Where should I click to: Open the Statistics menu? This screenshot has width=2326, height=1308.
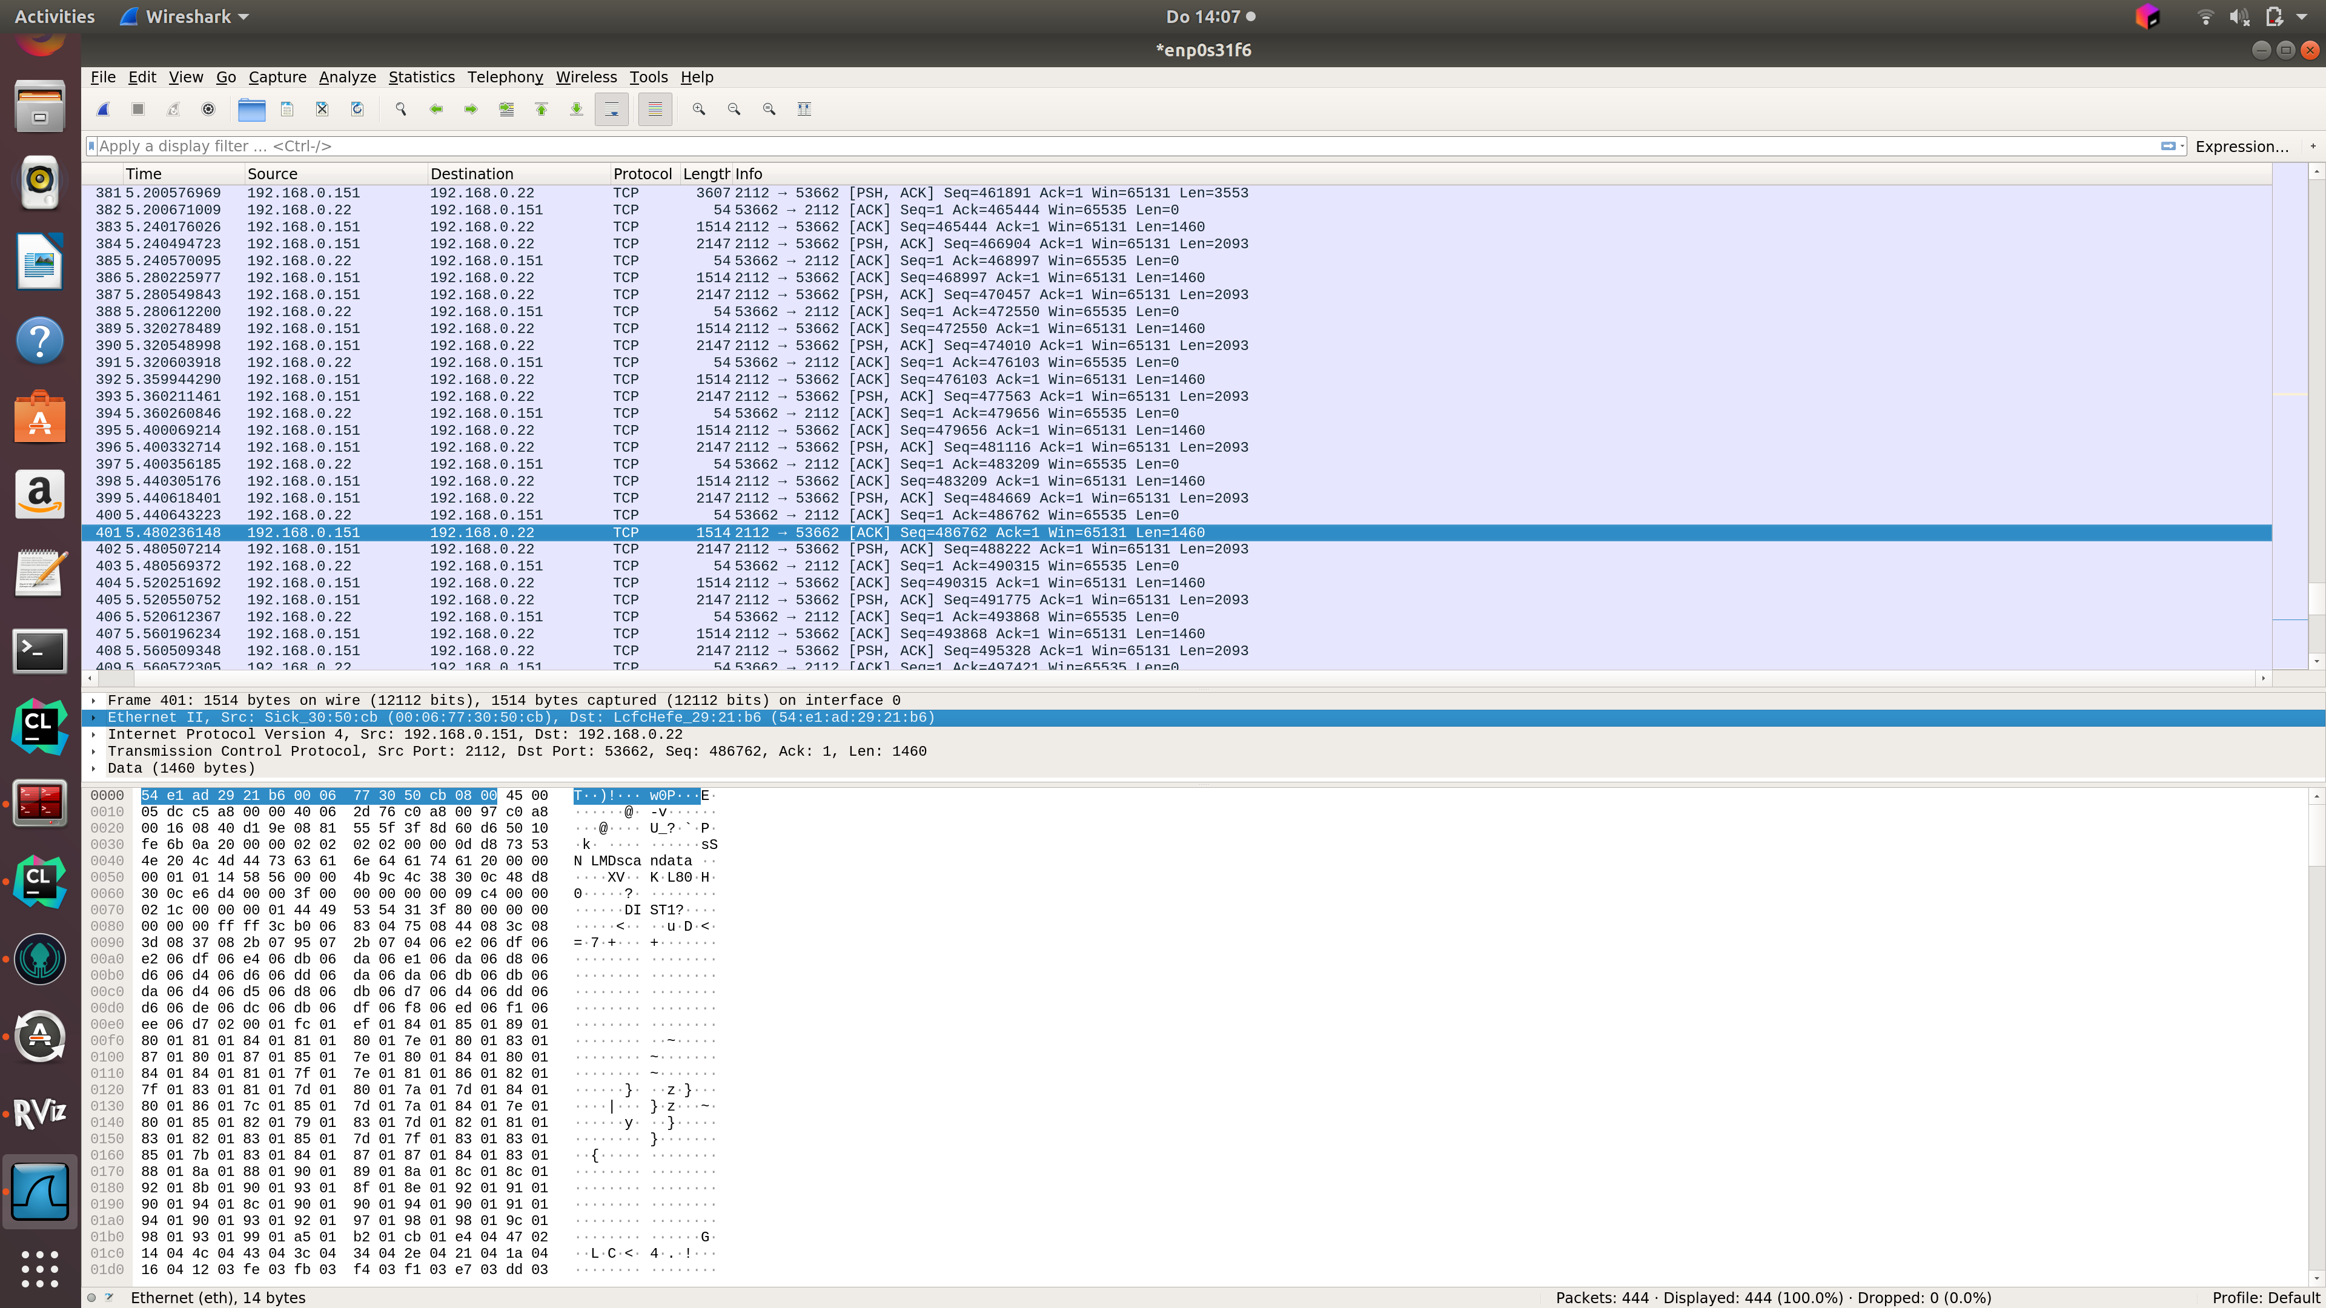click(x=422, y=77)
